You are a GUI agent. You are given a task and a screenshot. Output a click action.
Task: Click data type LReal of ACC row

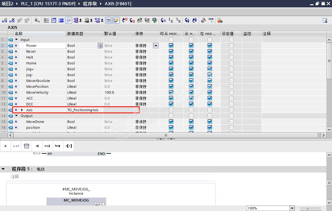click(72, 98)
